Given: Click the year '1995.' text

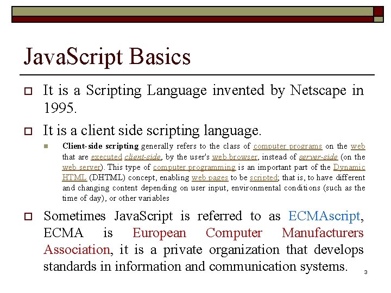Looking at the screenshot, I should point(60,108).
